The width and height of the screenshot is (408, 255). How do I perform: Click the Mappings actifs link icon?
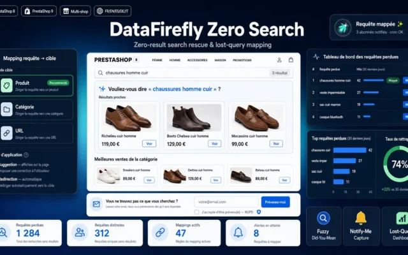[x=160, y=232]
